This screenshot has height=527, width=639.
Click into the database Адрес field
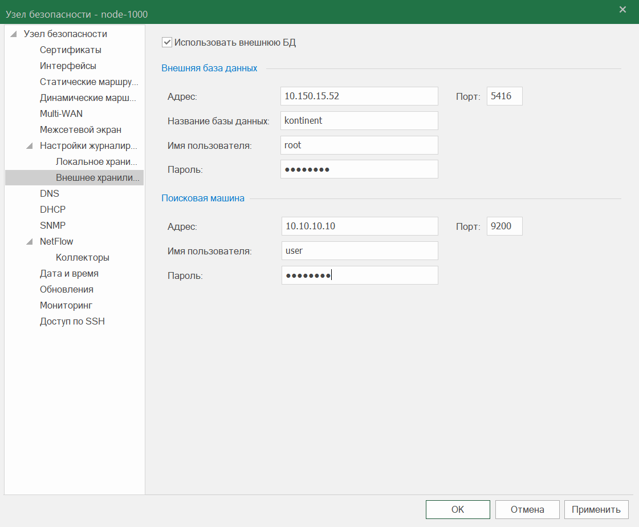[x=359, y=96]
